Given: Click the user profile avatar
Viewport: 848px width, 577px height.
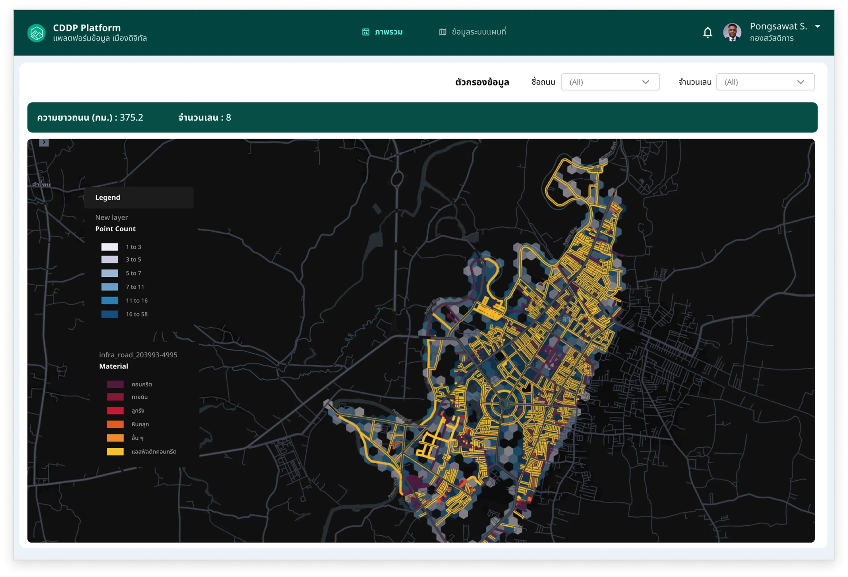Looking at the screenshot, I should (x=732, y=32).
